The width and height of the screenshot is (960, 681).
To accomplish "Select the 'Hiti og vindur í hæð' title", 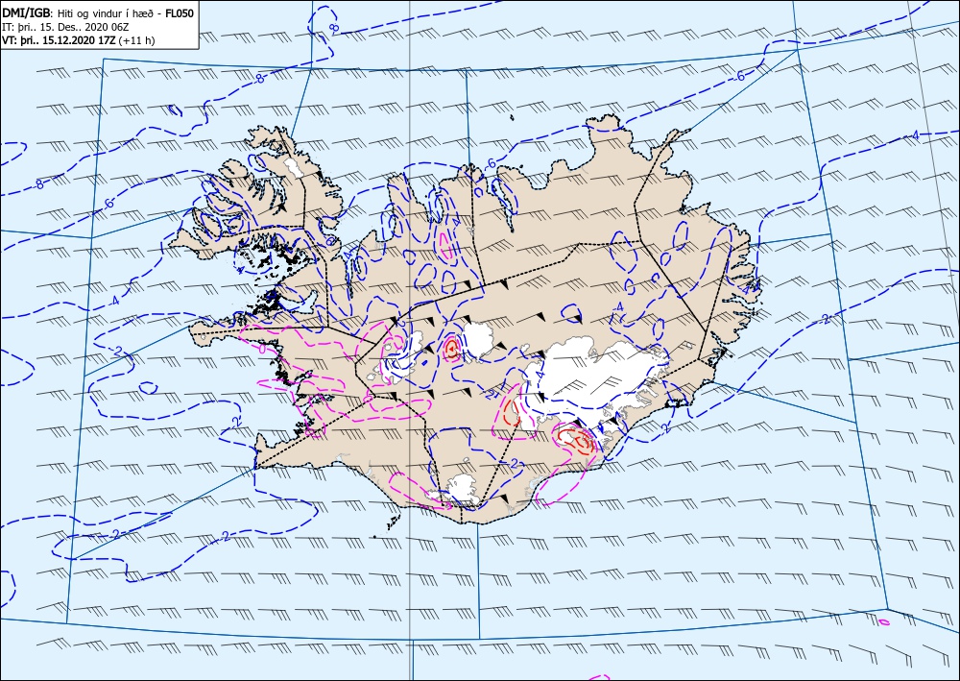I will 106,12.
